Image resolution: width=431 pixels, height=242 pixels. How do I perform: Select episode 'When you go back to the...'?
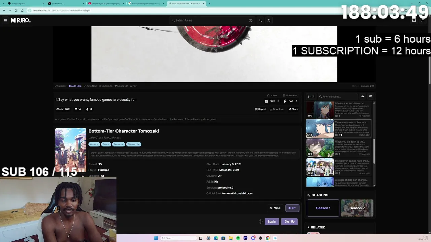point(350,142)
